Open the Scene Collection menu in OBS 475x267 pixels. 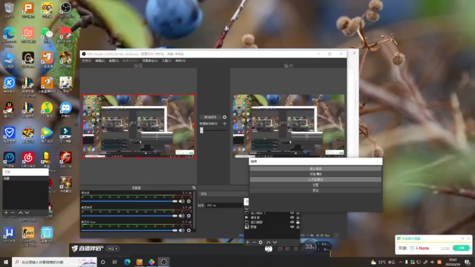[x=150, y=61]
